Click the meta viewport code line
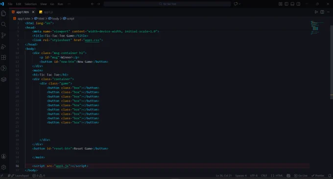The width and height of the screenshot is (333, 179). tap(95, 31)
